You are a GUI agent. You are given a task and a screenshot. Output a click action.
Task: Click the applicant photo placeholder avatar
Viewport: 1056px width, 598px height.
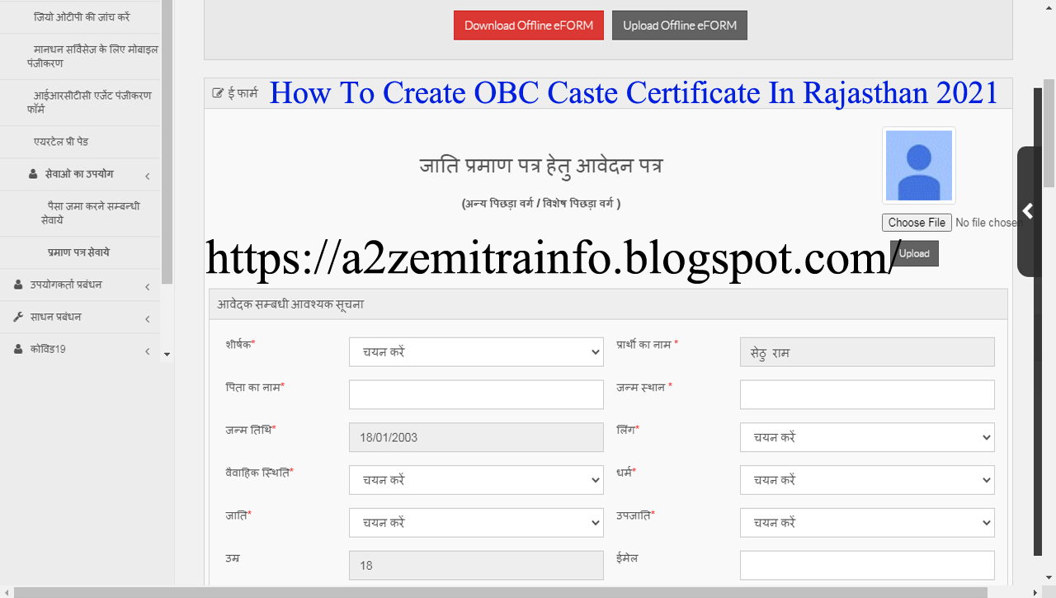[x=918, y=165]
